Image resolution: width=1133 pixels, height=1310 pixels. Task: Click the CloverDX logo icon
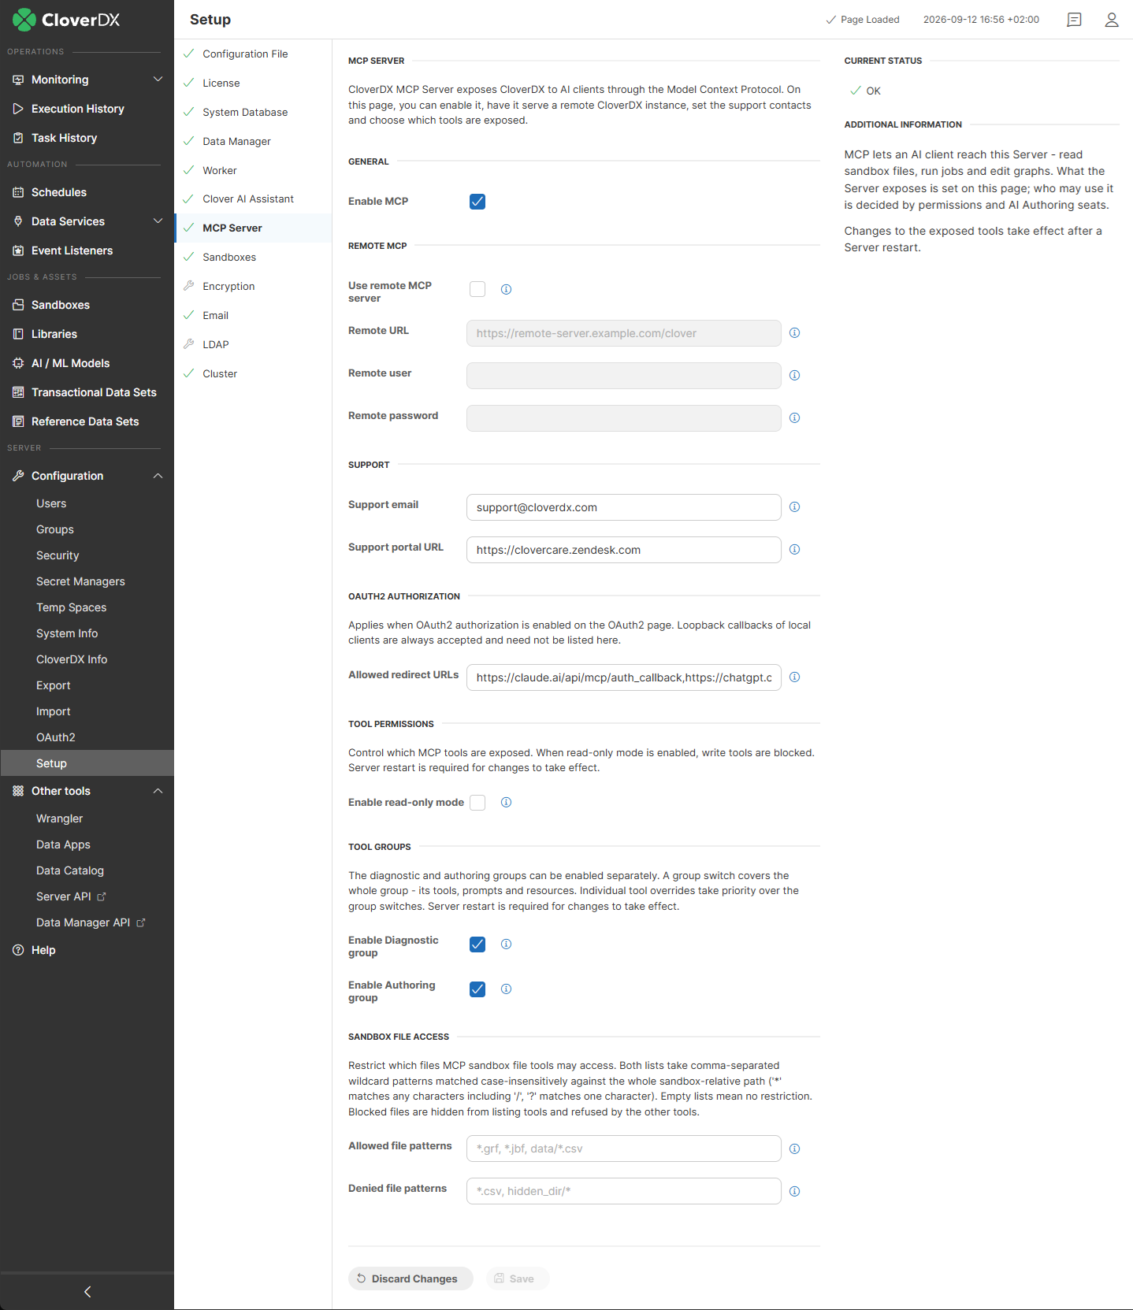[24, 20]
